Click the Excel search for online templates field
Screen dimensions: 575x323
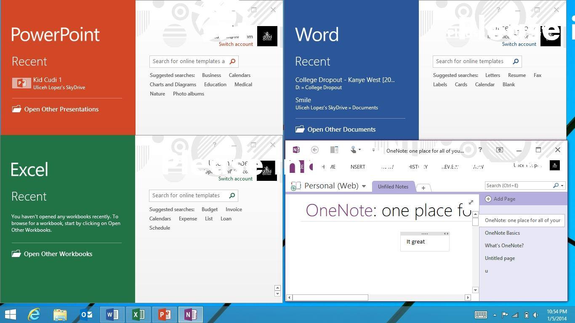click(188, 196)
